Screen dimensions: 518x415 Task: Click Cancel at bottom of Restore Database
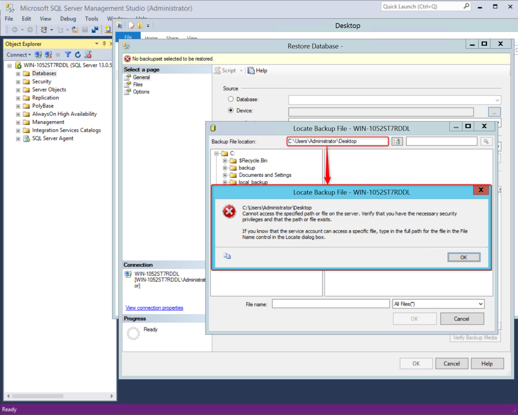coord(452,364)
